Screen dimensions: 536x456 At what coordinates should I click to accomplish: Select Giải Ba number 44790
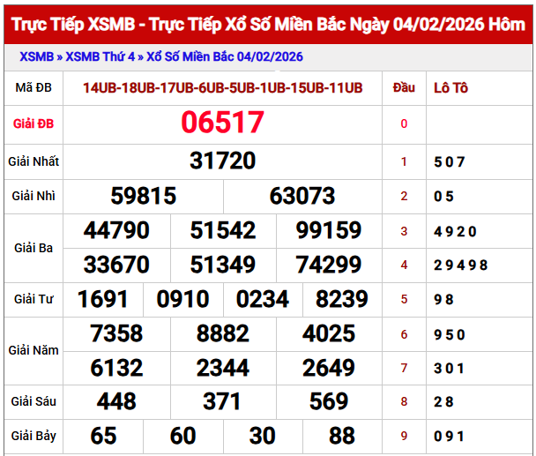116,231
